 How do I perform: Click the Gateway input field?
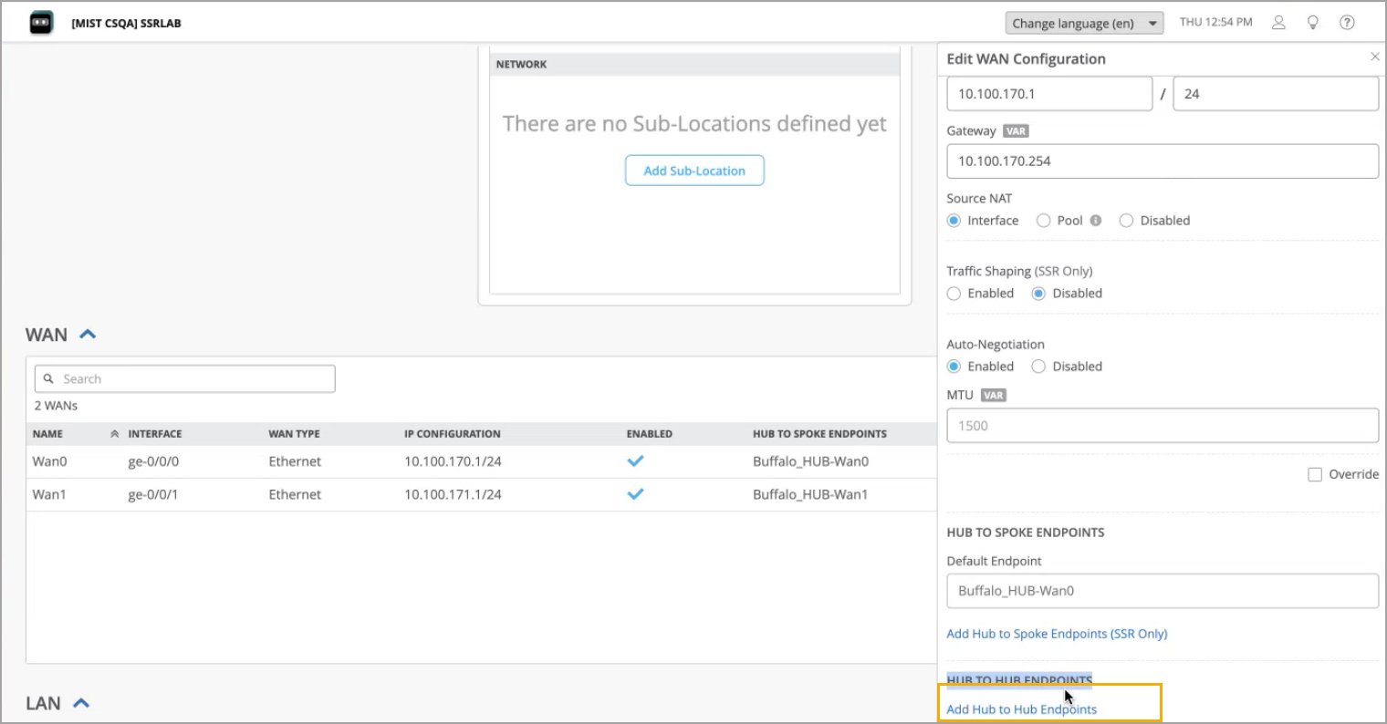coord(1162,161)
